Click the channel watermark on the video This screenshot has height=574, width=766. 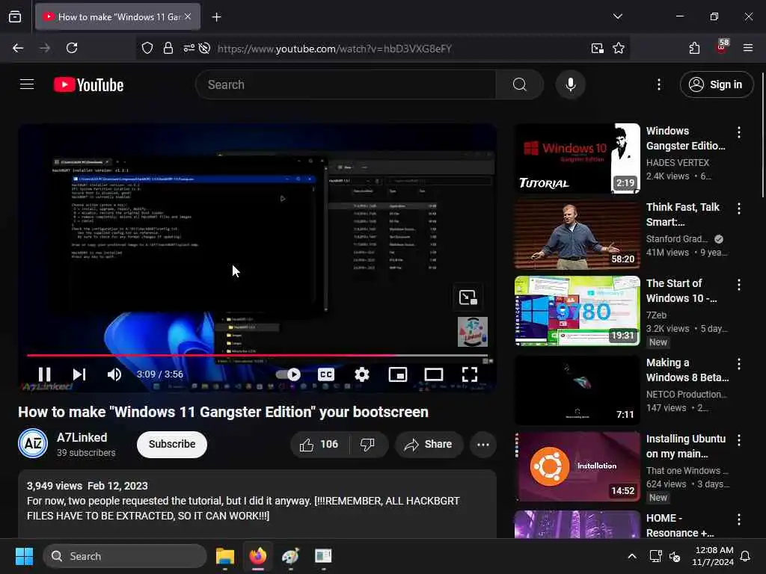[473, 332]
